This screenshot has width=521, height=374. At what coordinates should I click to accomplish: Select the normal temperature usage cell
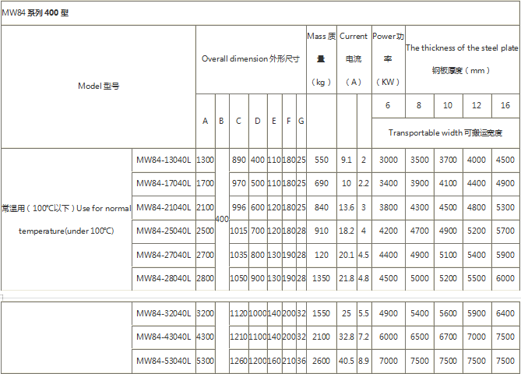click(66, 219)
